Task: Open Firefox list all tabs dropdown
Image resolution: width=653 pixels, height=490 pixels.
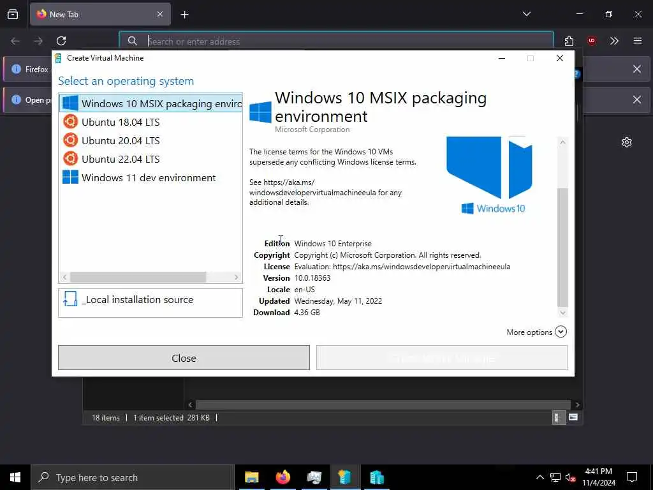Action: [x=526, y=14]
